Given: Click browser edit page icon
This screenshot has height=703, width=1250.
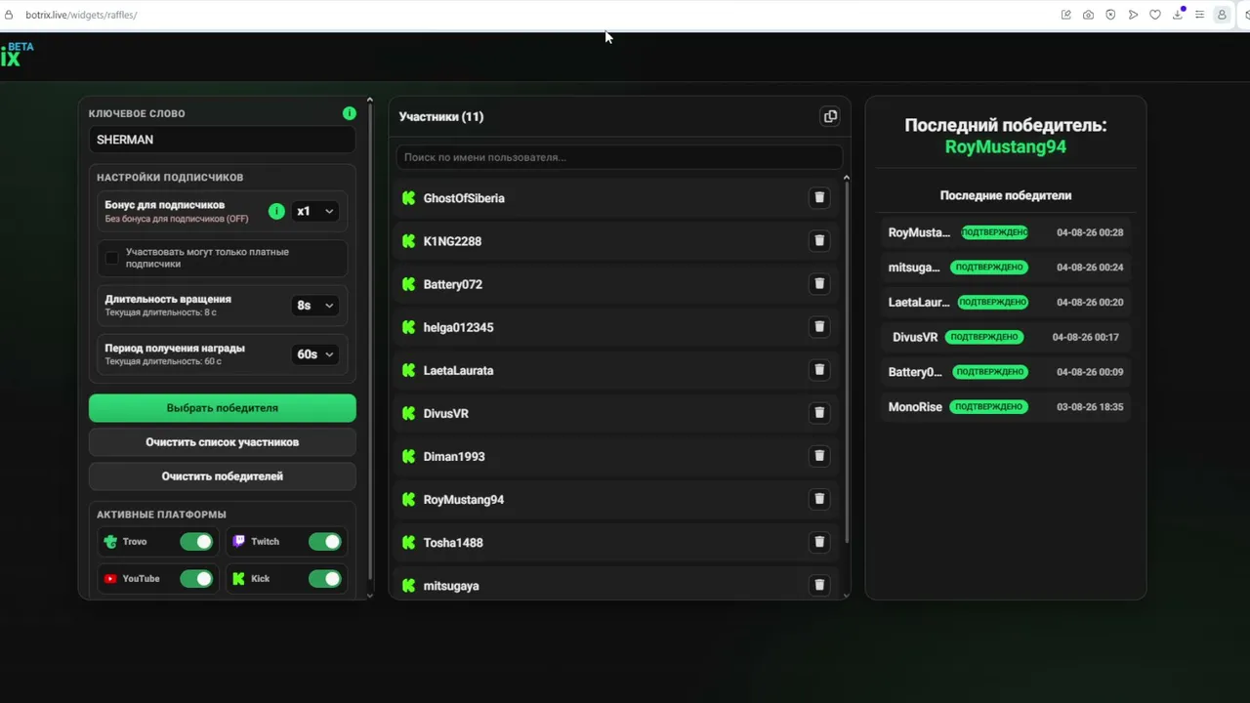Looking at the screenshot, I should coord(1065,15).
